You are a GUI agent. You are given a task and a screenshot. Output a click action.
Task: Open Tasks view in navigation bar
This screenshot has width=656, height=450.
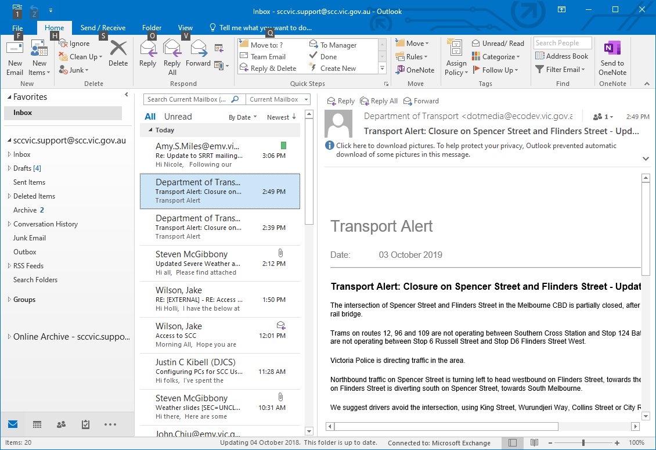[x=85, y=424]
